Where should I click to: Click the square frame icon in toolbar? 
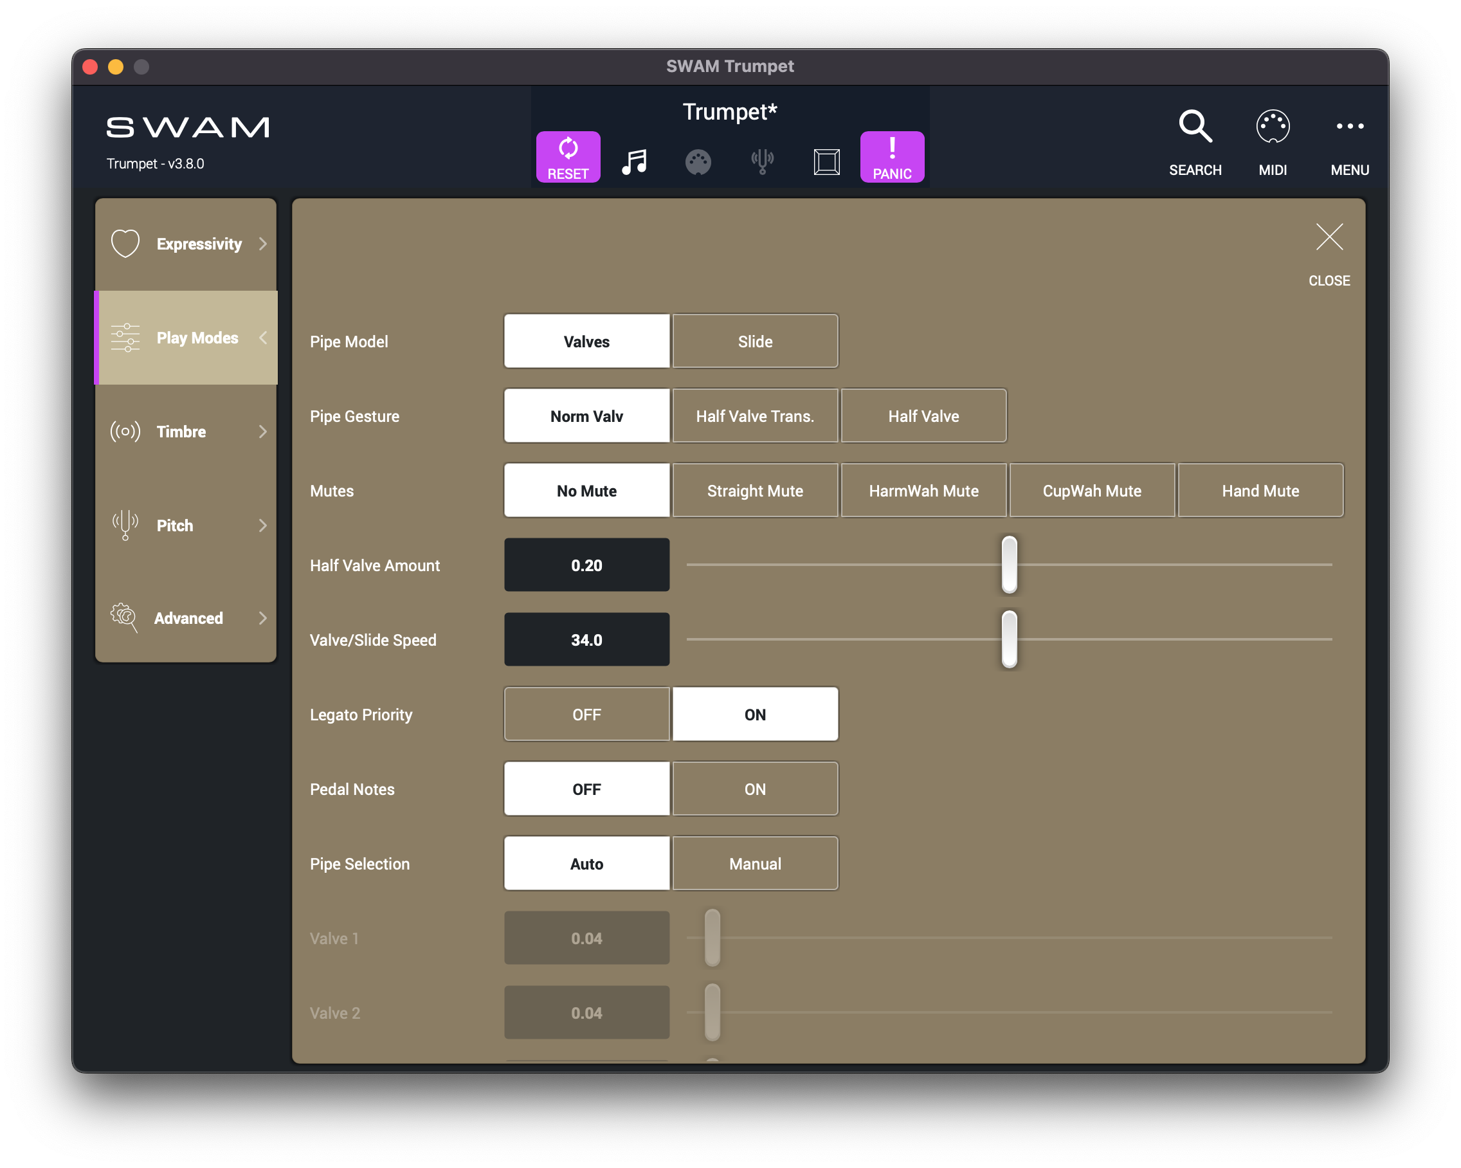(826, 162)
